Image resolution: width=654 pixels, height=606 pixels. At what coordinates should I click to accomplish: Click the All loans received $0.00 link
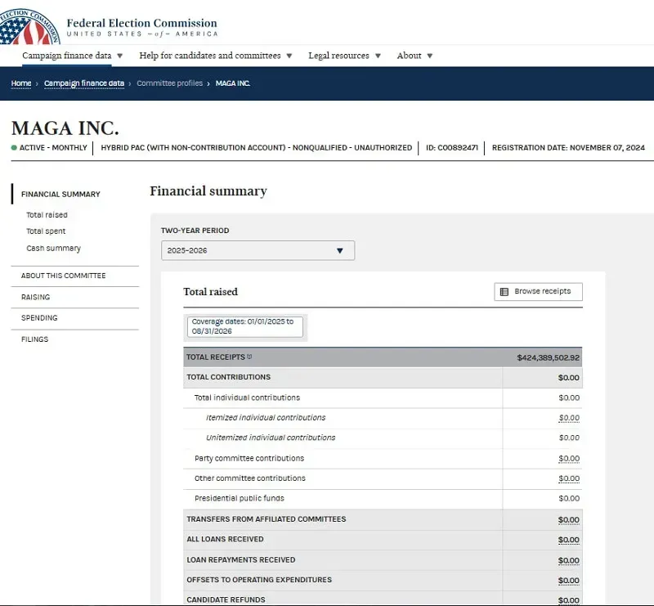(568, 540)
